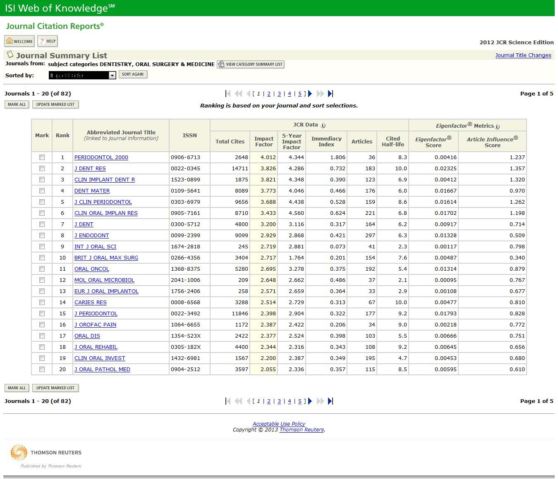Mark the J ORAL PATHOL MED checkbox
The height and width of the screenshot is (479, 558).
(x=42, y=369)
